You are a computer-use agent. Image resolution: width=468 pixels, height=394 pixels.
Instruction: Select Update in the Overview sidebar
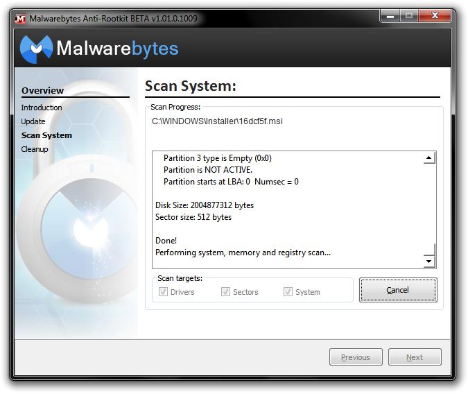pos(33,121)
